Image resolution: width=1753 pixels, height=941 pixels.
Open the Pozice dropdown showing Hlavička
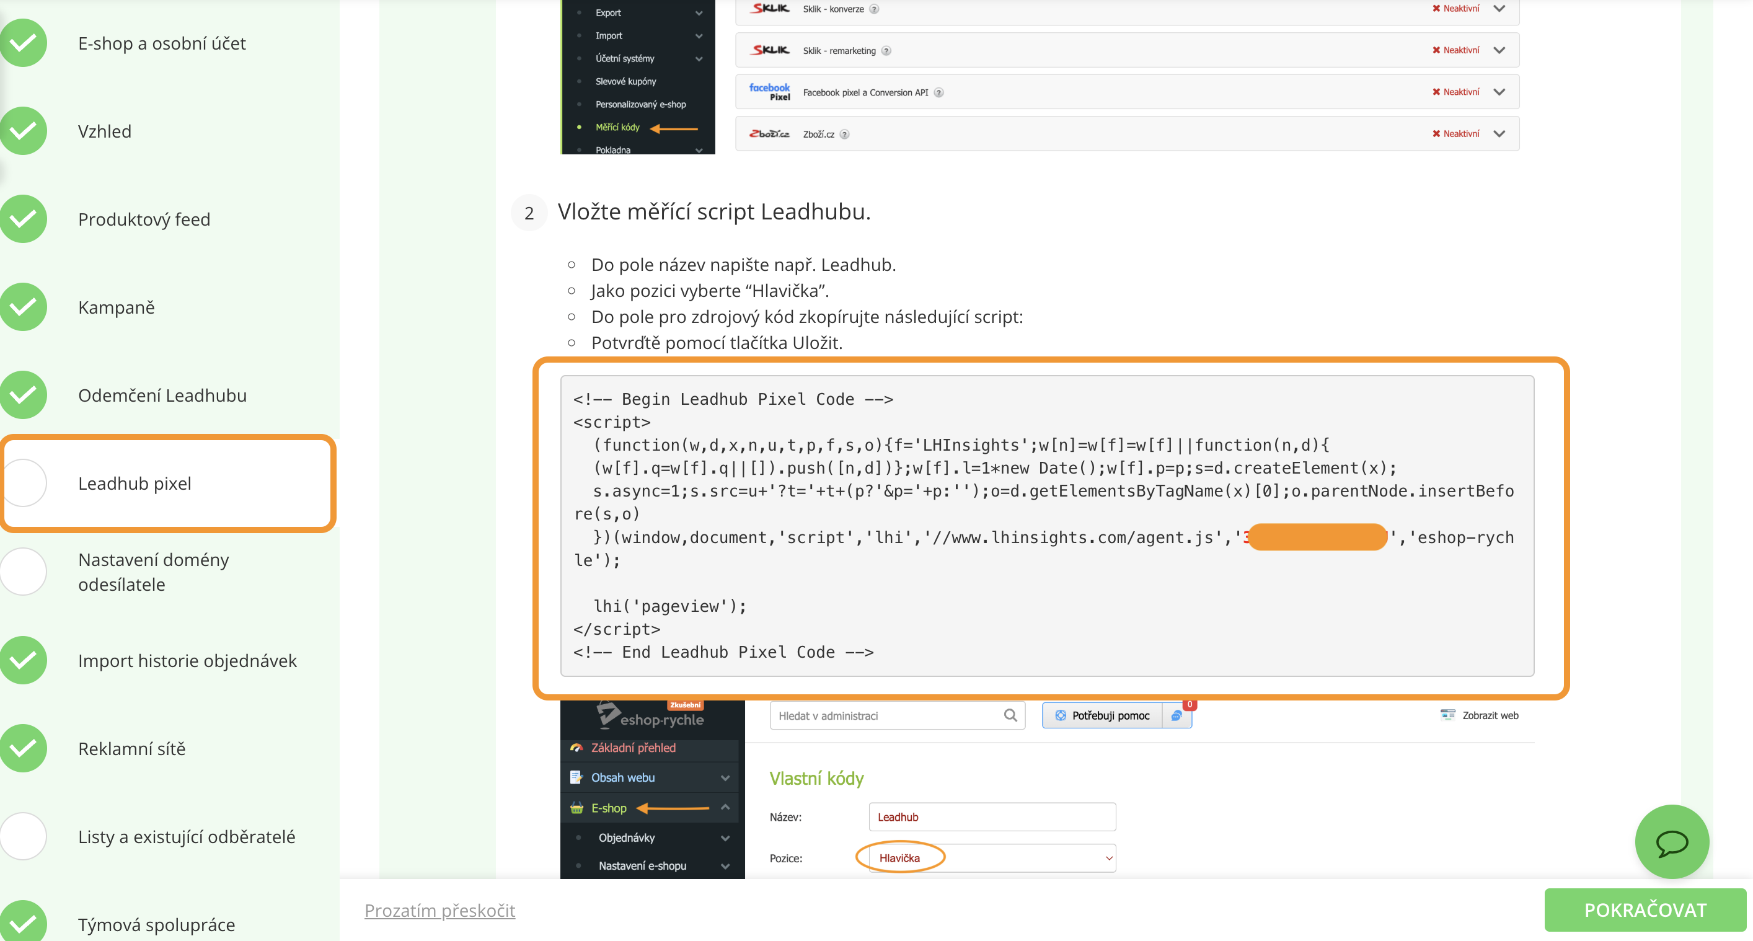pyautogui.click(x=992, y=858)
